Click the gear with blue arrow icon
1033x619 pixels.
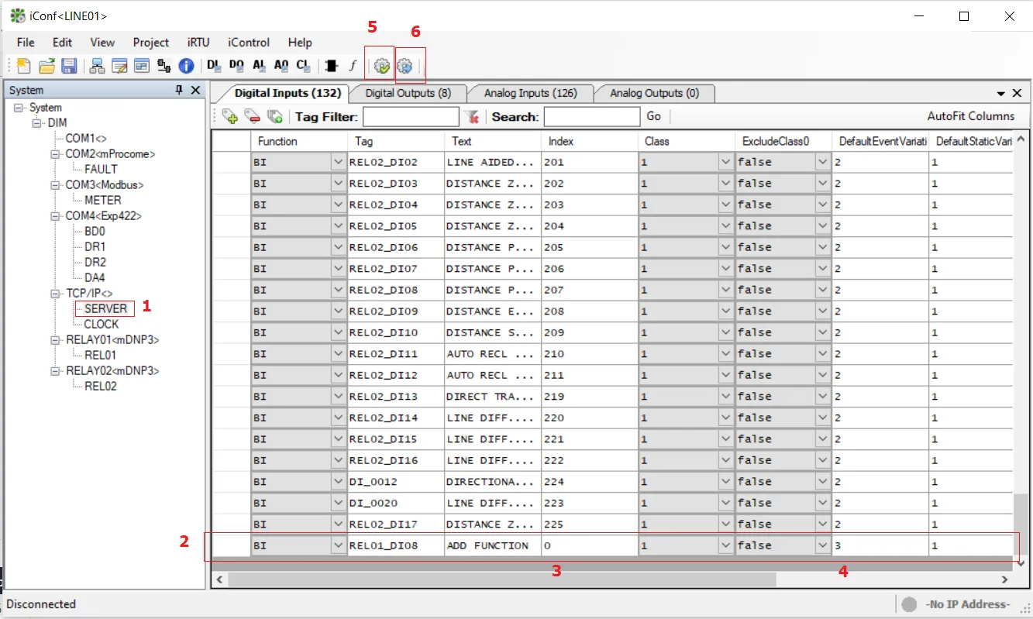(x=404, y=66)
